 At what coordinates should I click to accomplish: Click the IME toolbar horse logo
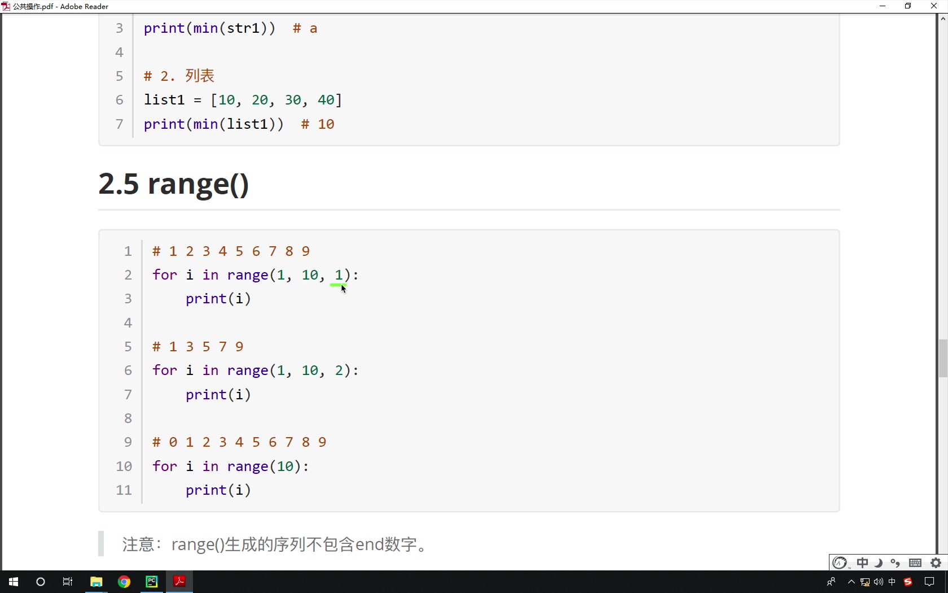coord(840,563)
